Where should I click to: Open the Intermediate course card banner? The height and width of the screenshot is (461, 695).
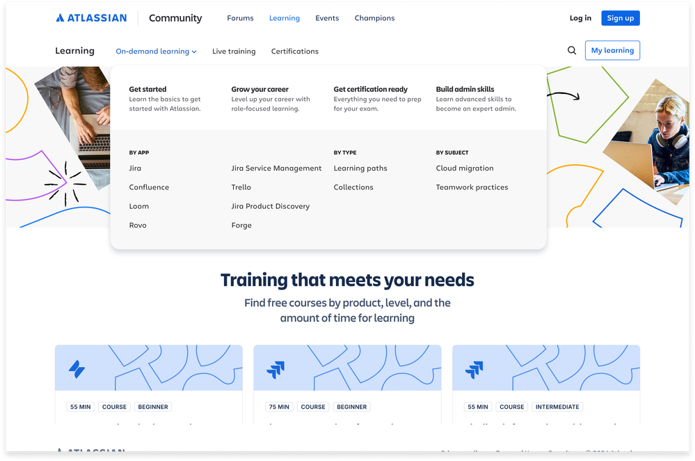tap(545, 368)
